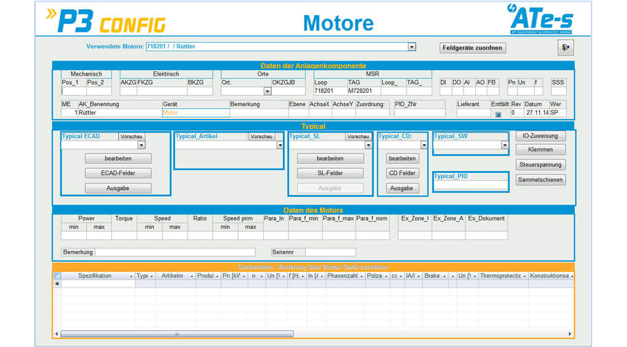Click grid scrollbar left arrow
The image size is (627, 347).
coord(57,334)
